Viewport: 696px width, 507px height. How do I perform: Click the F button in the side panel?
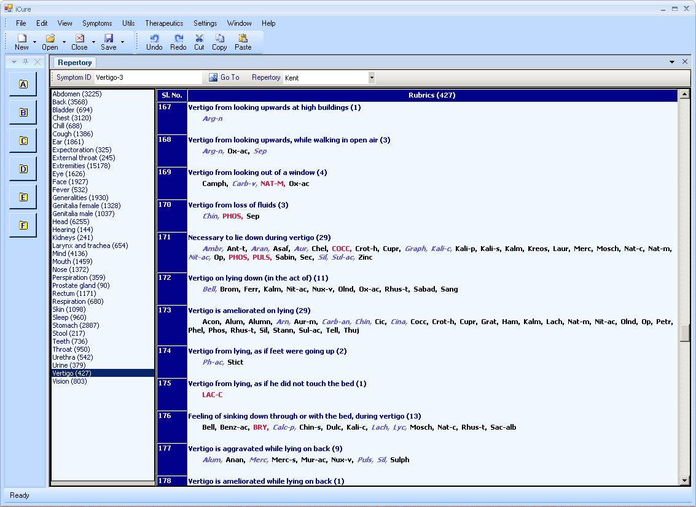[23, 225]
